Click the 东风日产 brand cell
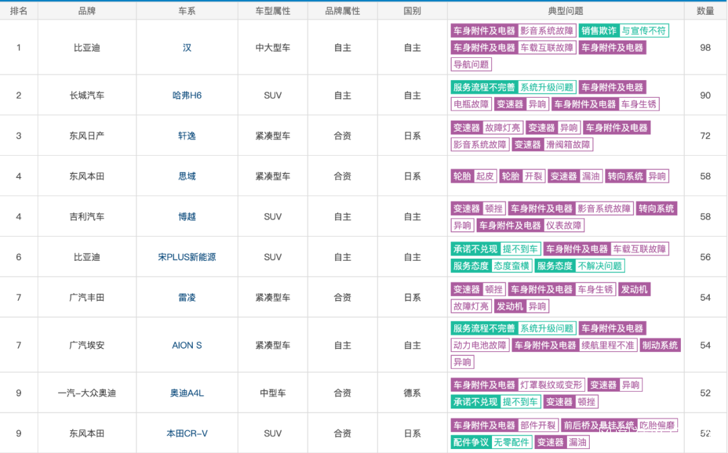This screenshot has height=453, width=728. tap(87, 136)
